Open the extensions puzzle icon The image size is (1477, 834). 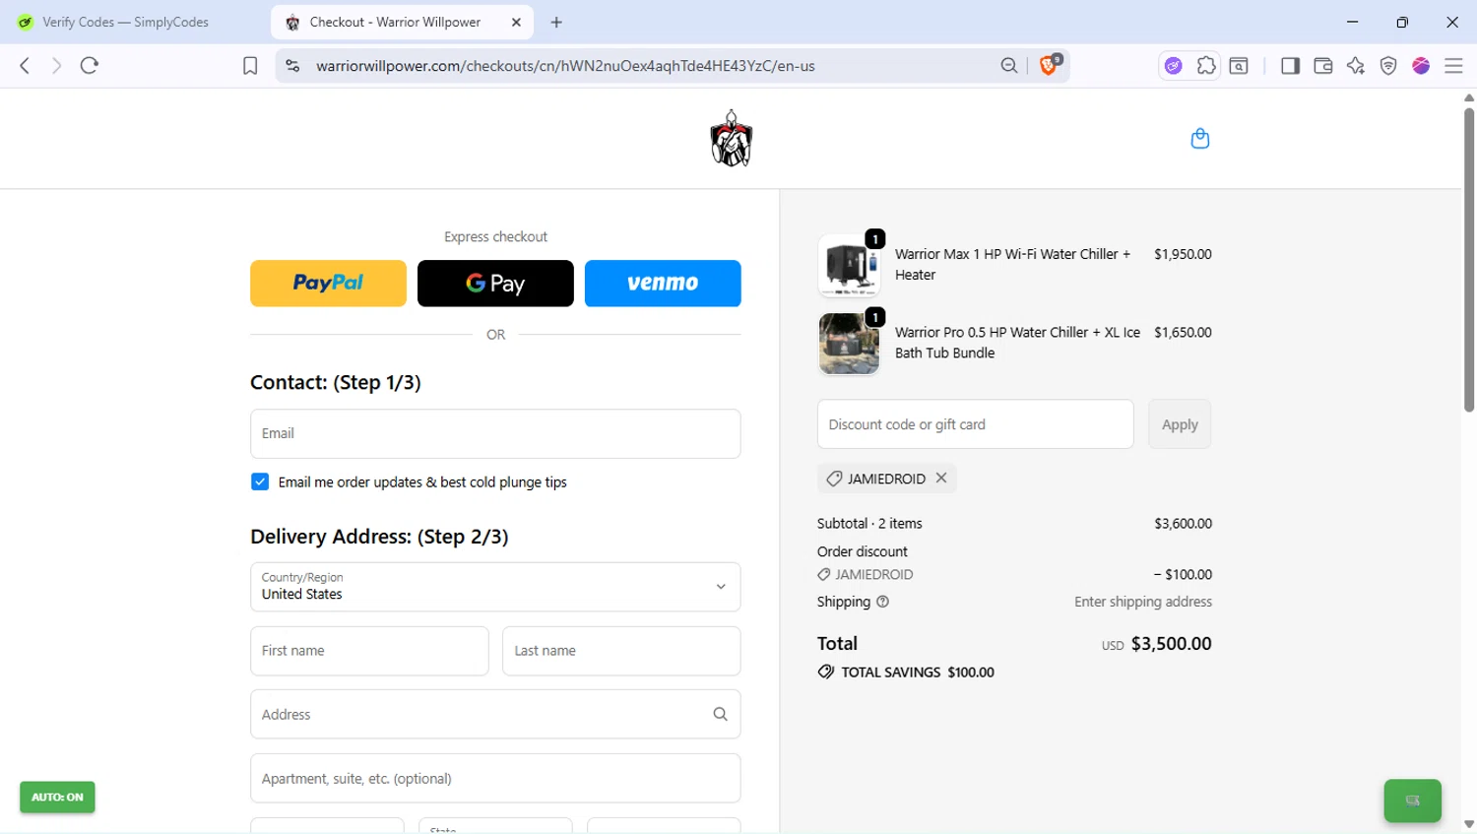(x=1206, y=66)
